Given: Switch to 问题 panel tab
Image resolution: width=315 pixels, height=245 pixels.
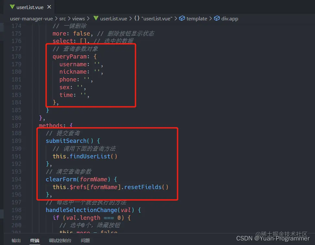Looking at the screenshot, I should (85, 240).
